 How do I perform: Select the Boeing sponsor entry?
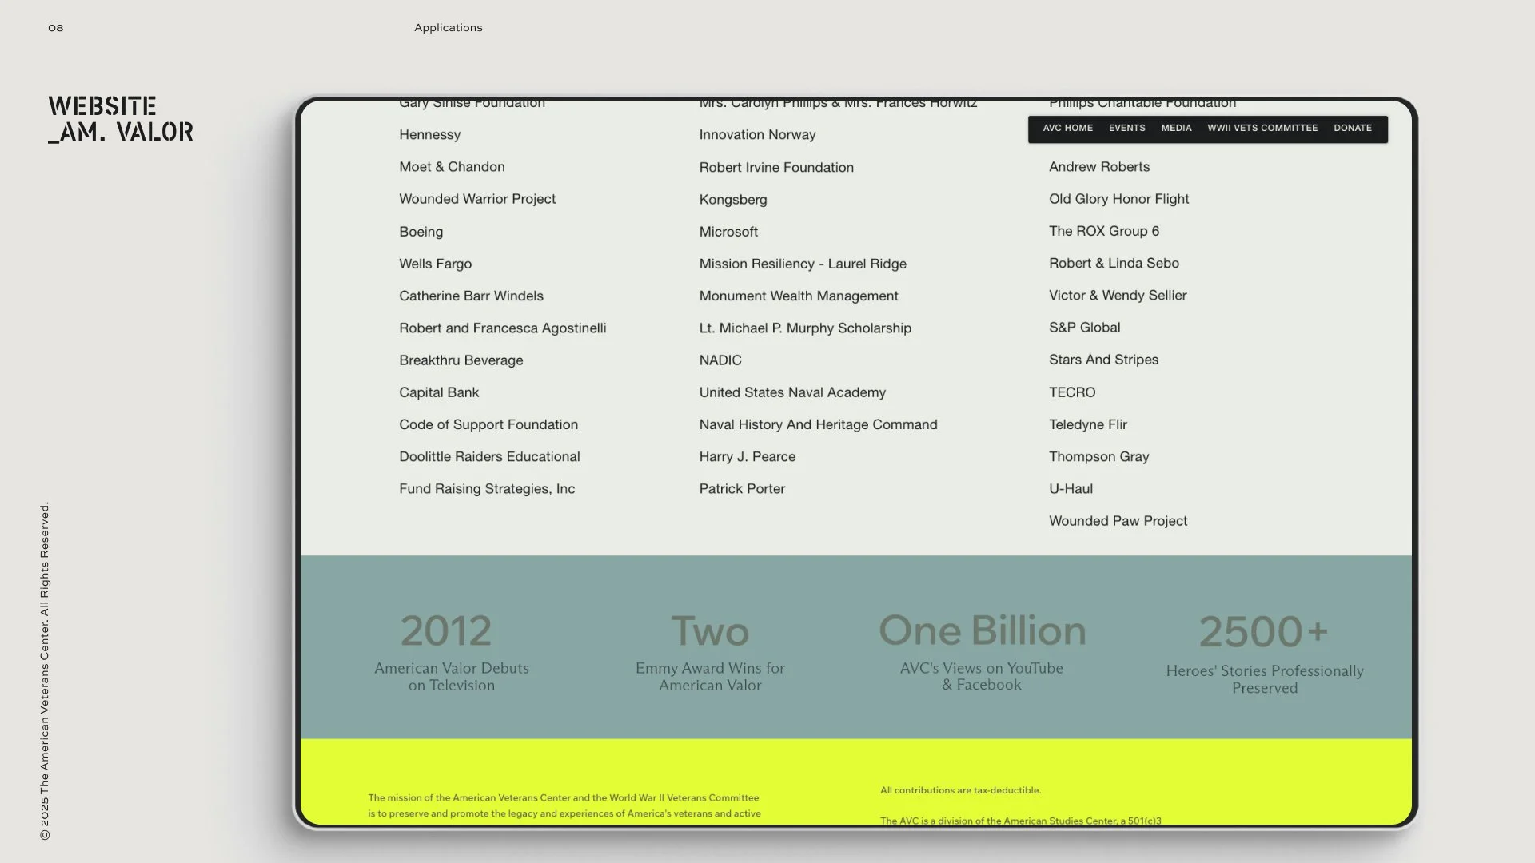[421, 232]
